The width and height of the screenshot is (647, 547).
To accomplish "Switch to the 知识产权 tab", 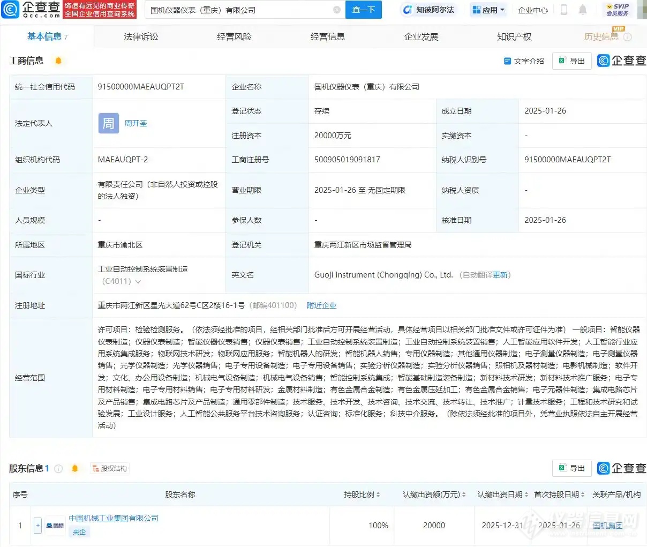I will point(515,36).
